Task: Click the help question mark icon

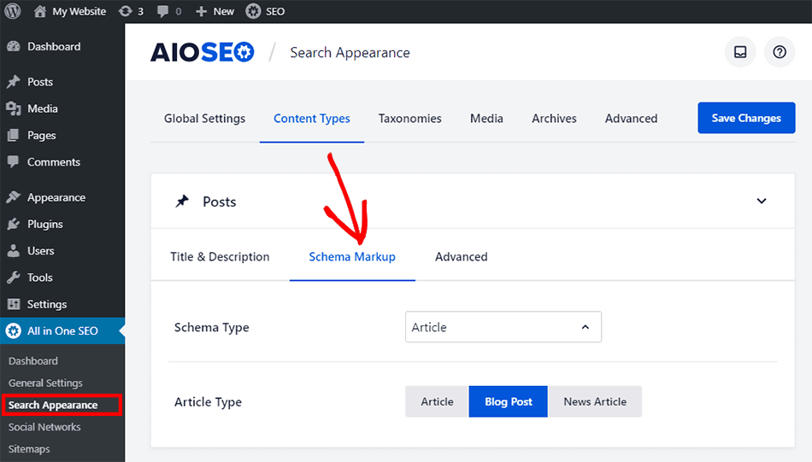Action: [x=780, y=52]
